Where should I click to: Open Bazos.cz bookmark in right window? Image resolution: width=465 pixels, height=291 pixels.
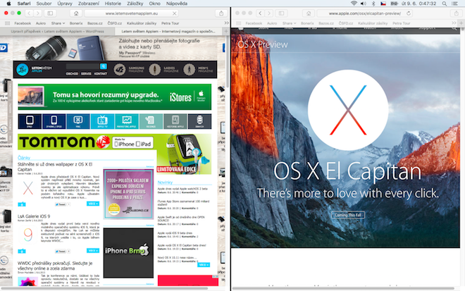pyautogui.click(x=326, y=23)
